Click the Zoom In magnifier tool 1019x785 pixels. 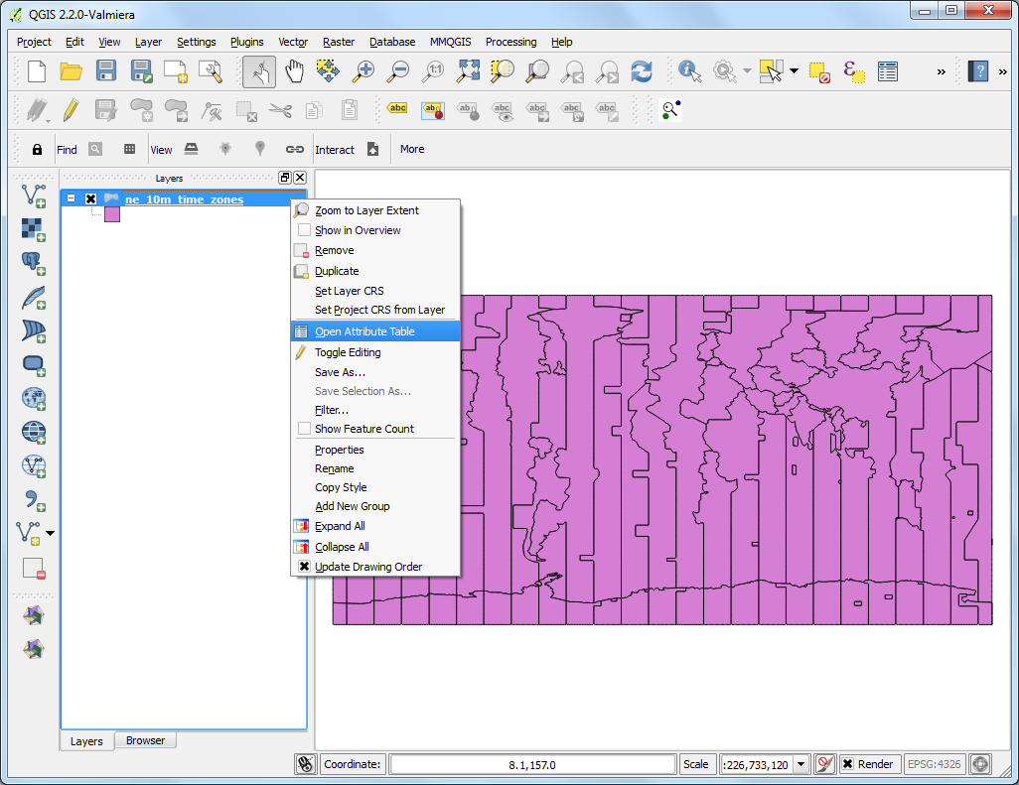[x=364, y=71]
